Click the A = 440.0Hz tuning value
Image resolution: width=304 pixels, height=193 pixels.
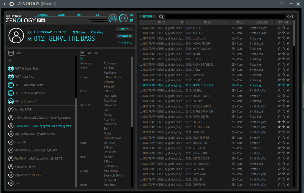(125, 43)
